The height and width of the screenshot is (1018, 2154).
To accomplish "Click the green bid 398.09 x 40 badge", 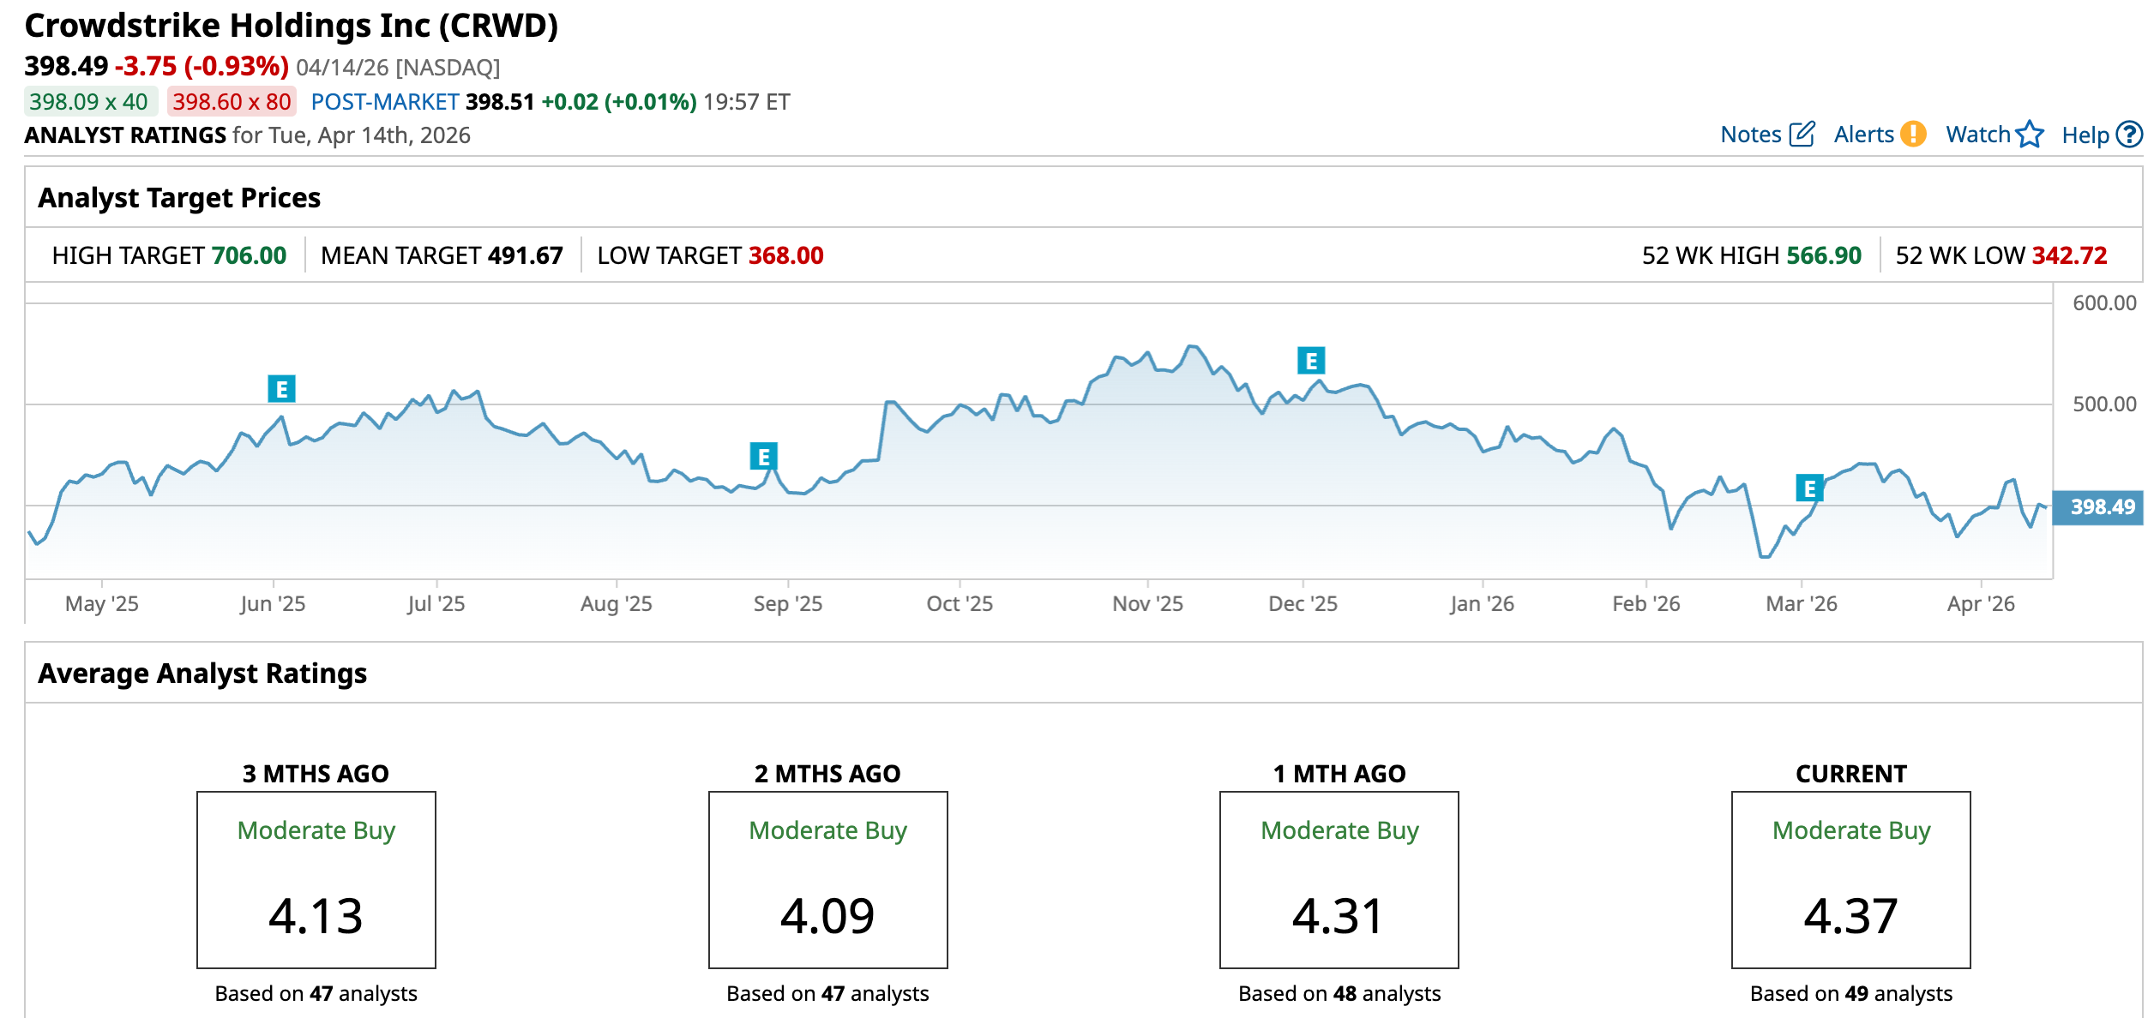I will [89, 102].
